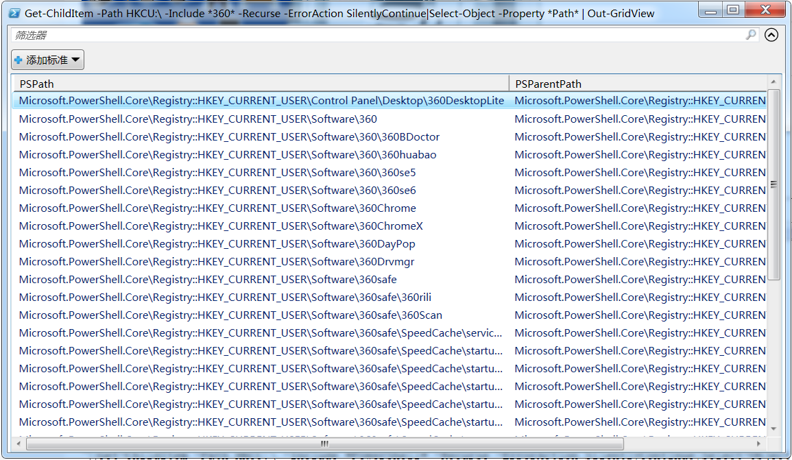Viewport: 792px width, 460px height.
Task: Select the Software\360\360BDoctor row
Action: [x=274, y=136]
